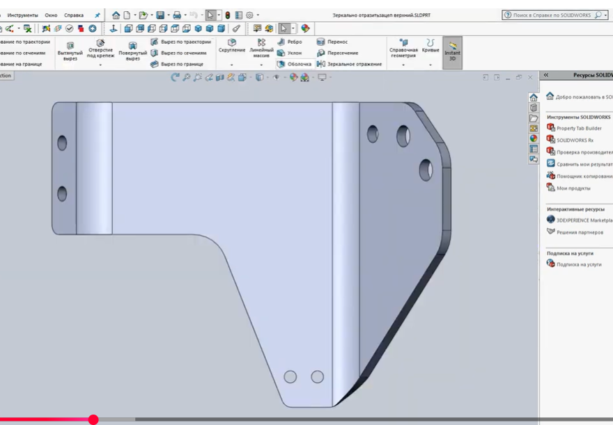Toggle the Select arrow tool in the top toolbar
Viewport: 613px width, 425px height.
tap(210, 15)
